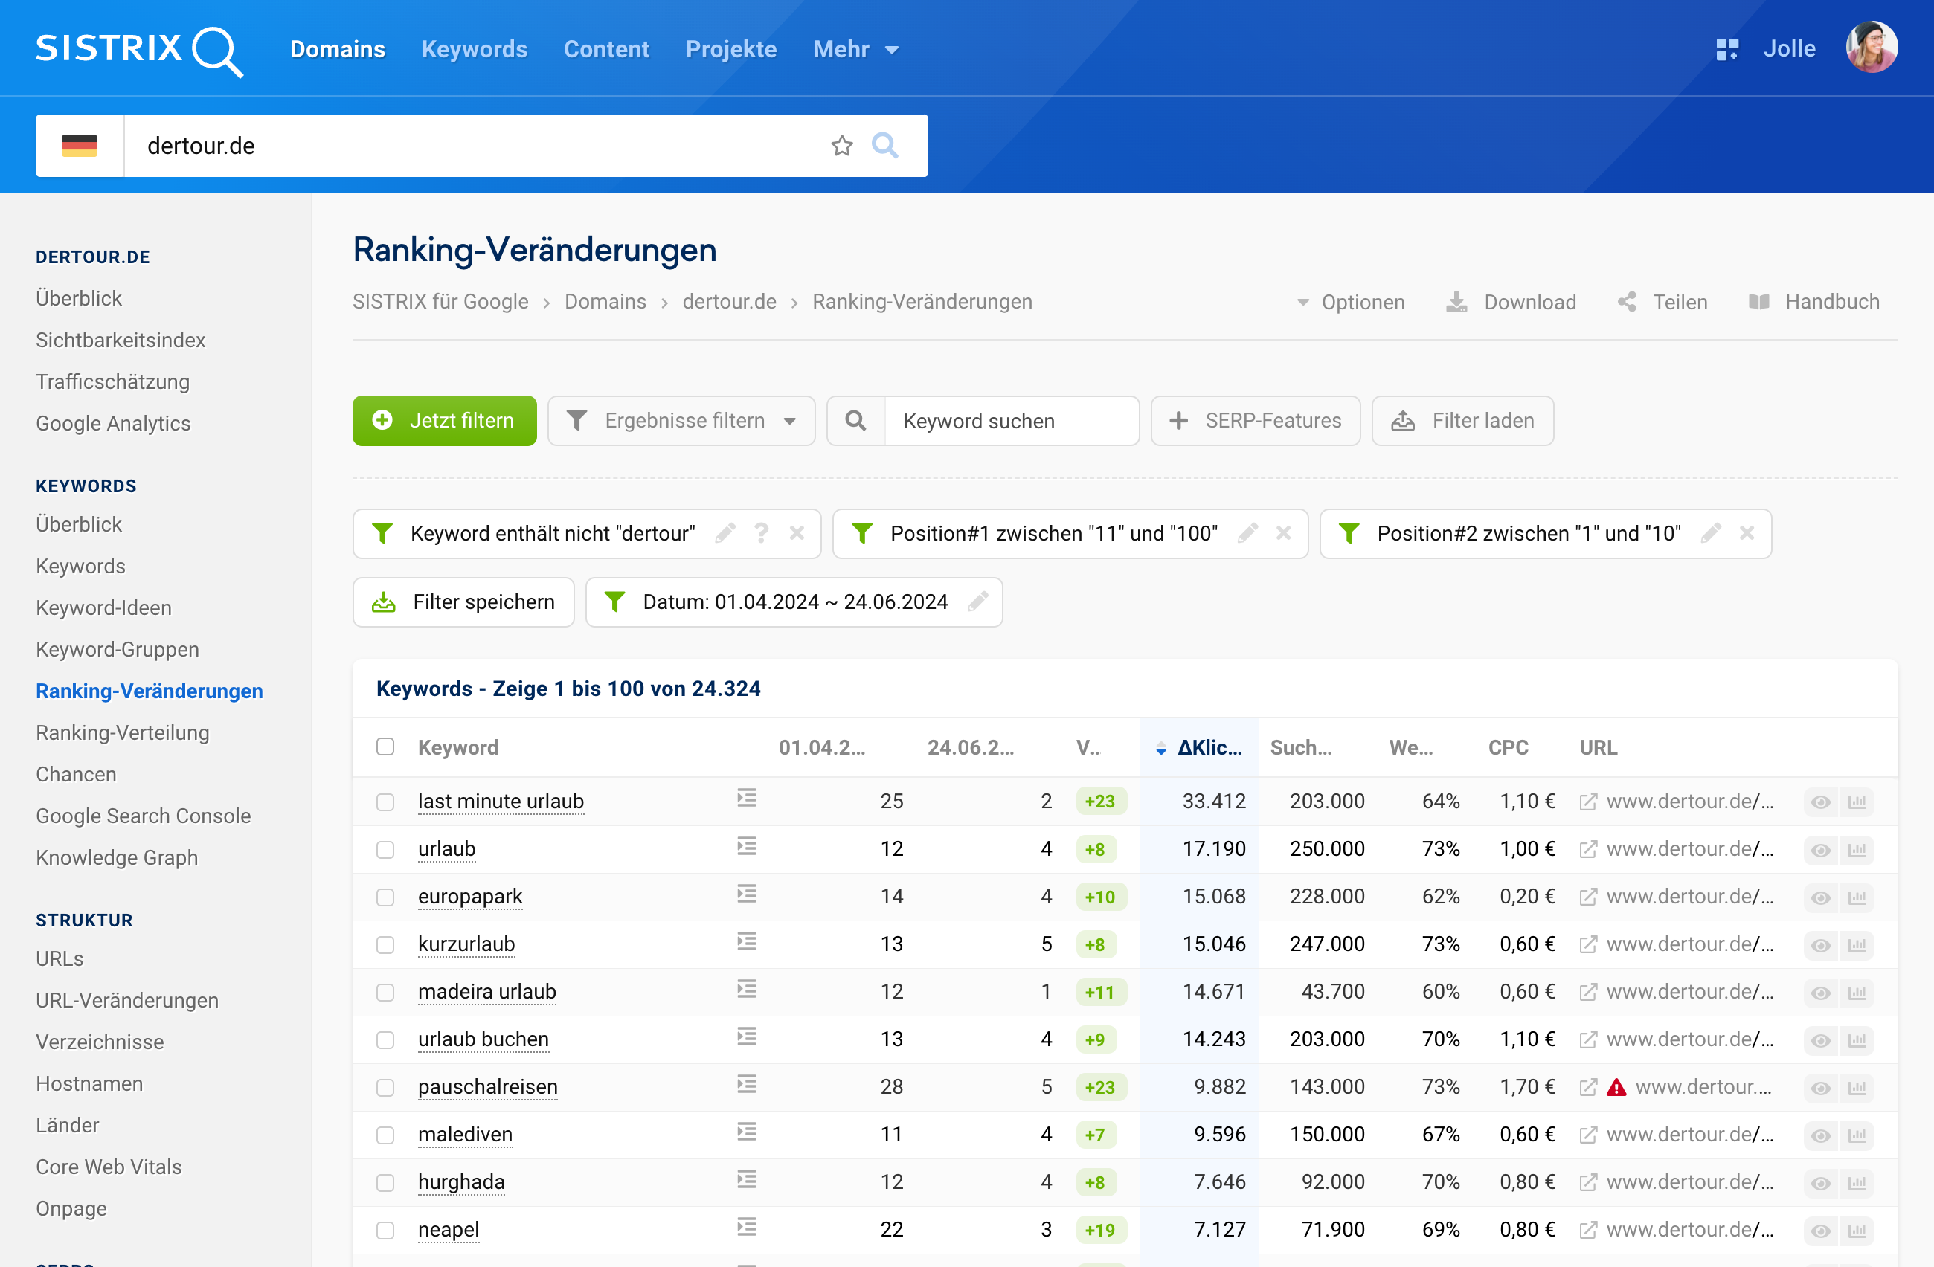Select Core Web Vitals in the sidebar

(x=109, y=1167)
